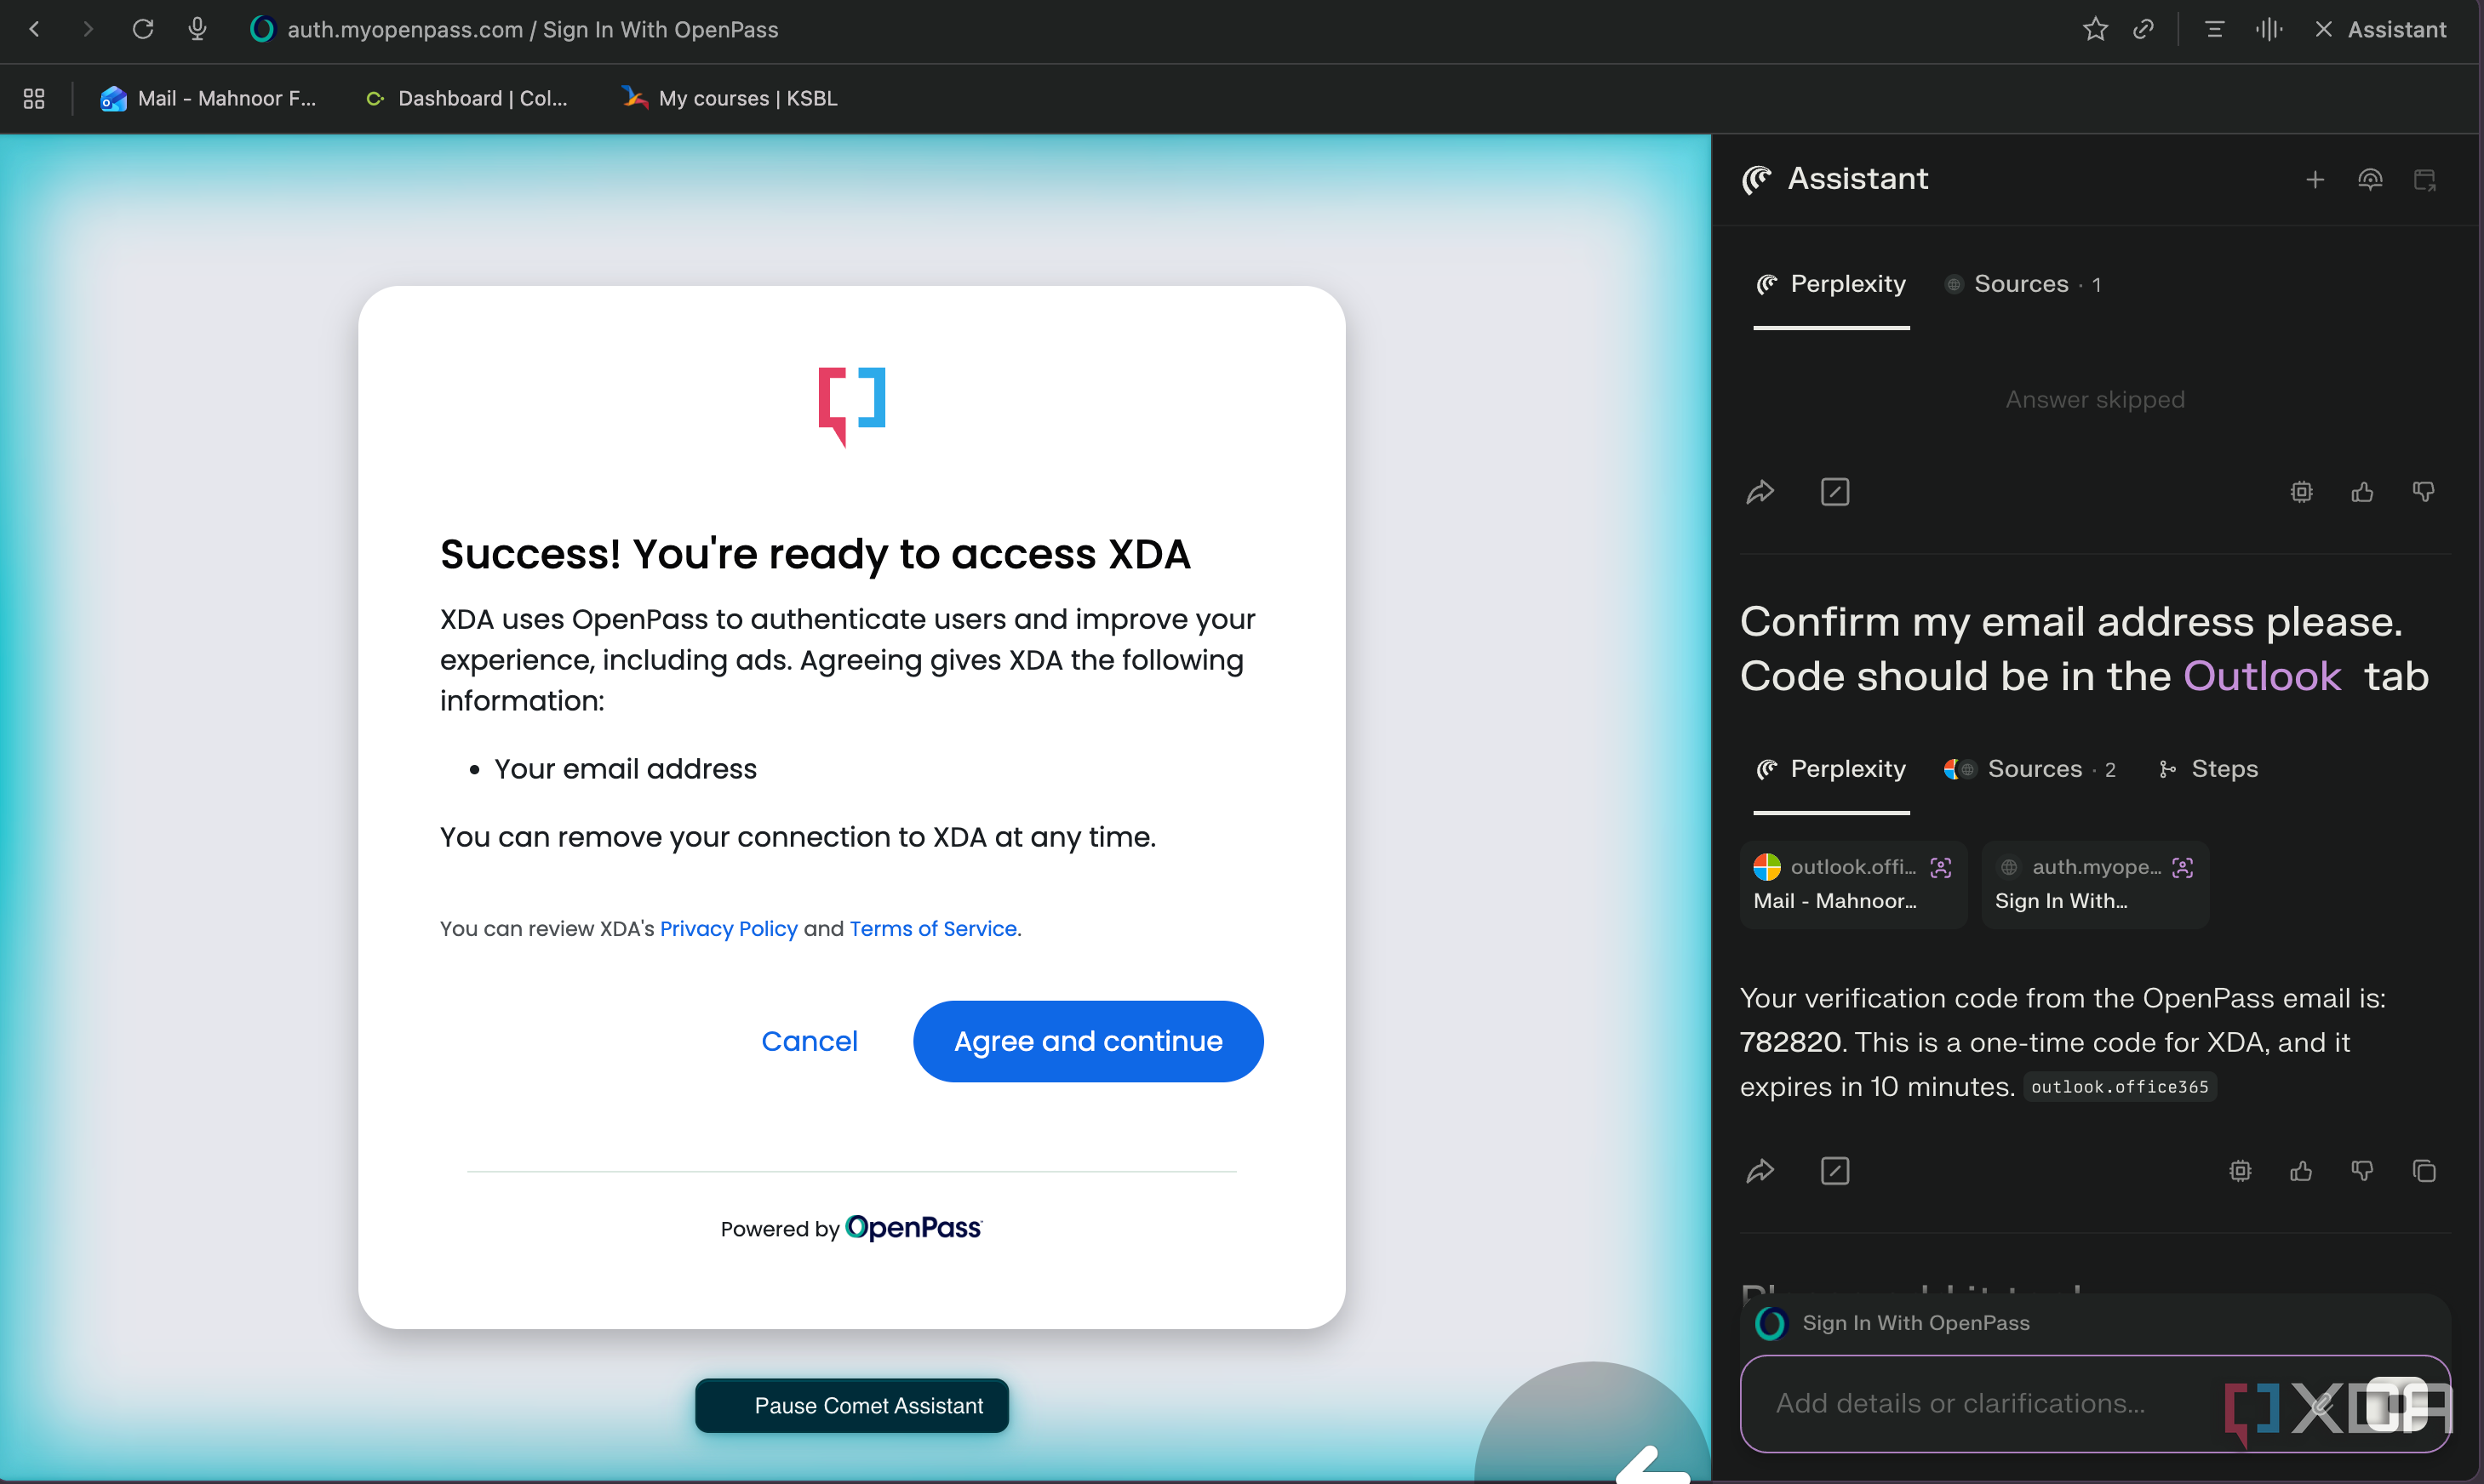Image resolution: width=2484 pixels, height=1484 pixels.
Task: Open Sources 2 tab
Action: tap(2029, 769)
